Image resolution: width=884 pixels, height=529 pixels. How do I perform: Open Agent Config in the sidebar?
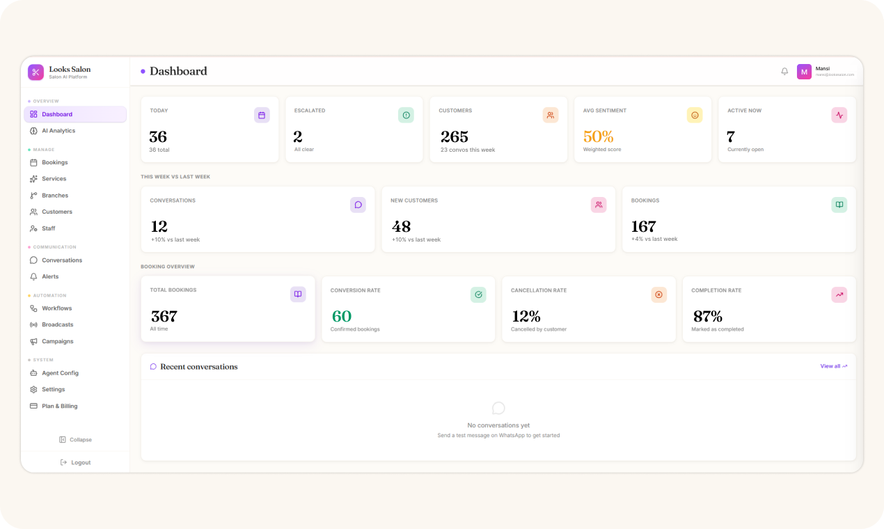coord(75,373)
